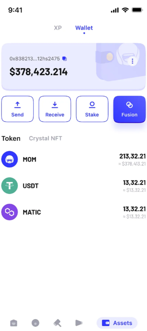Tap the USDT Tether icon

click(x=9, y=186)
